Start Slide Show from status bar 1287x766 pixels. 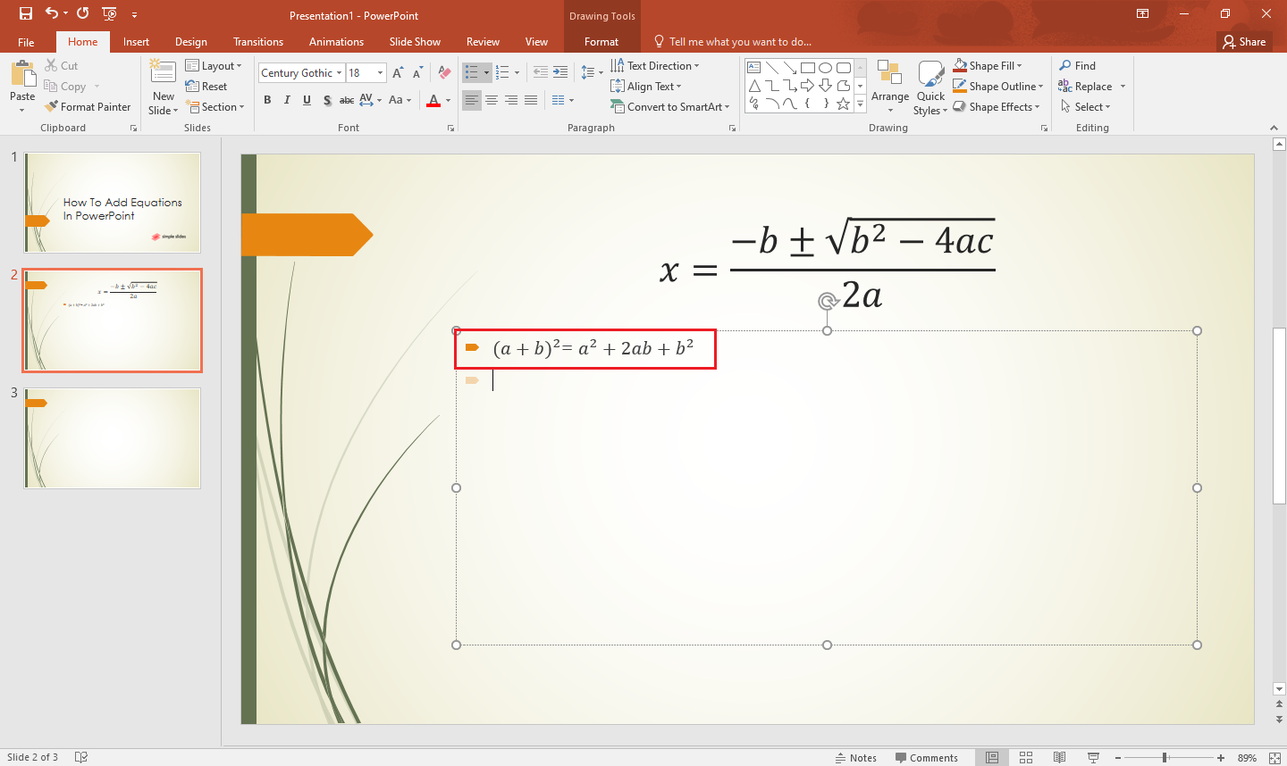click(1093, 757)
